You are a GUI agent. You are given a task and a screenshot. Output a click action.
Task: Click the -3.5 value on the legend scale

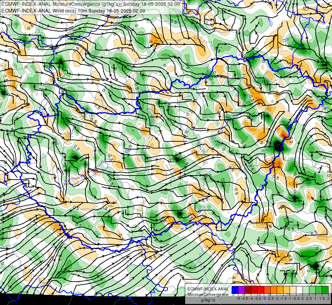coord(257,299)
